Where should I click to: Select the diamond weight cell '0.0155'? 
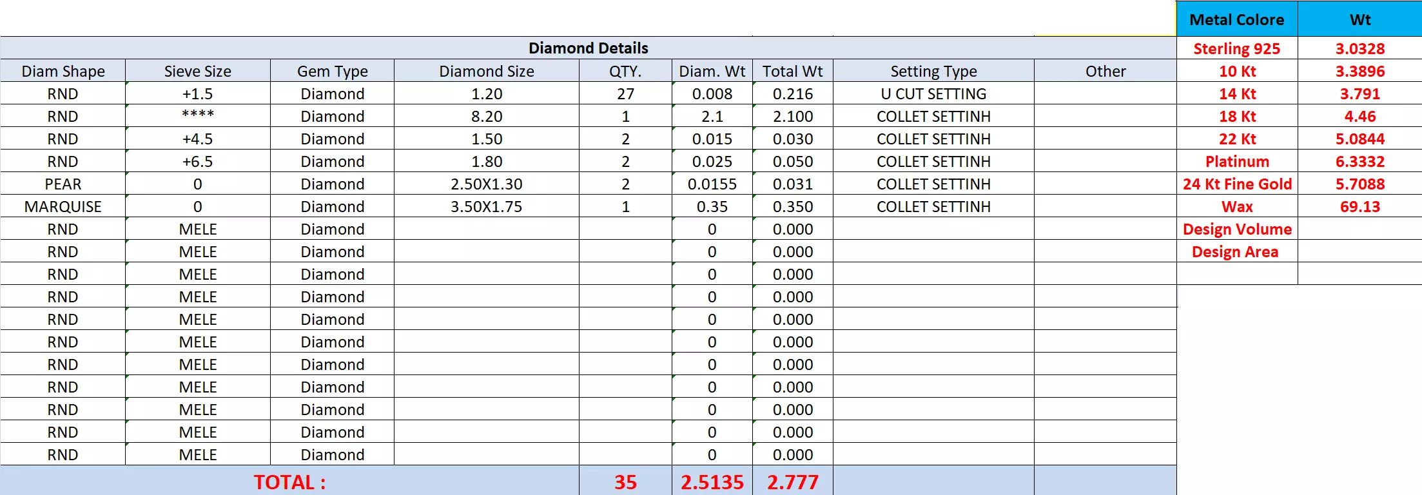tap(712, 184)
